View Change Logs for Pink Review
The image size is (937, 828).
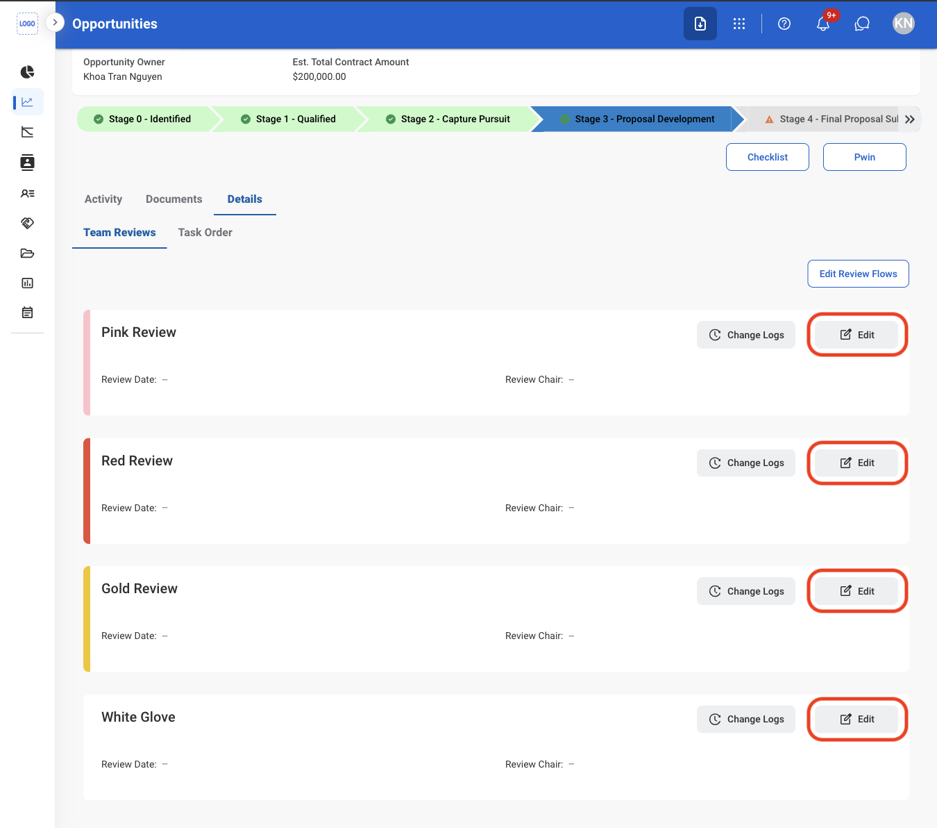pyautogui.click(x=746, y=335)
